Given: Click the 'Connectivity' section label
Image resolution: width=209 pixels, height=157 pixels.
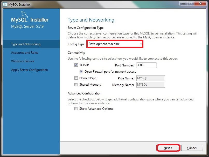Looking at the screenshot, I should [x=76, y=53].
